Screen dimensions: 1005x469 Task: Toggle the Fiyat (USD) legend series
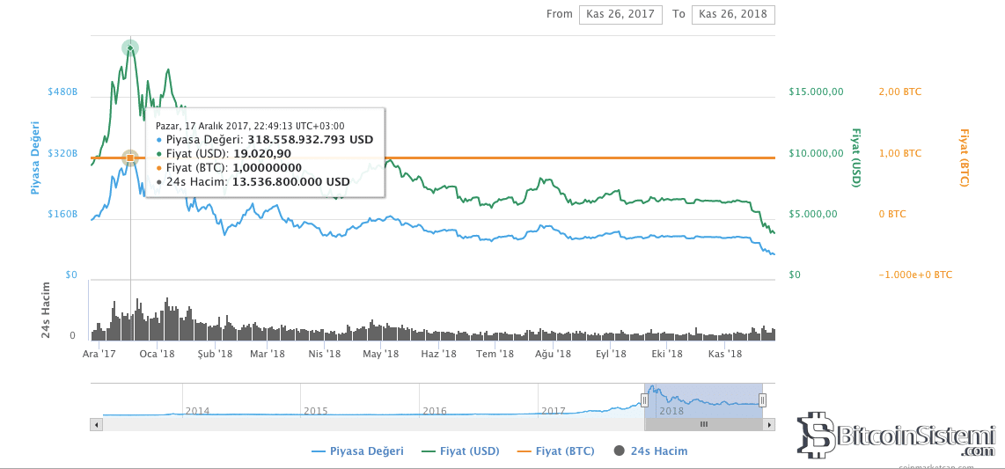(x=461, y=451)
